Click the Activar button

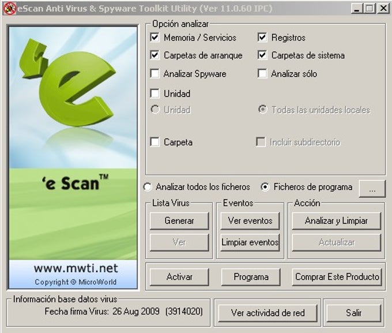[179, 277]
